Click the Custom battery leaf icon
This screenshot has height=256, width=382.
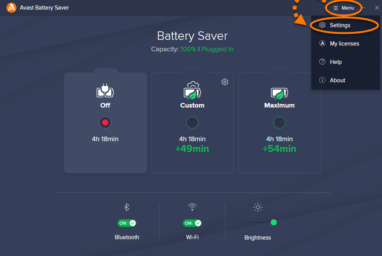coord(192,90)
